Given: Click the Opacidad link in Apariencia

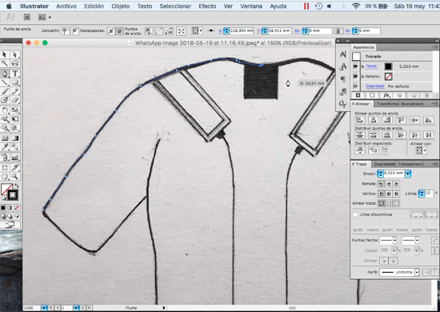Looking at the screenshot, I should coord(374,86).
